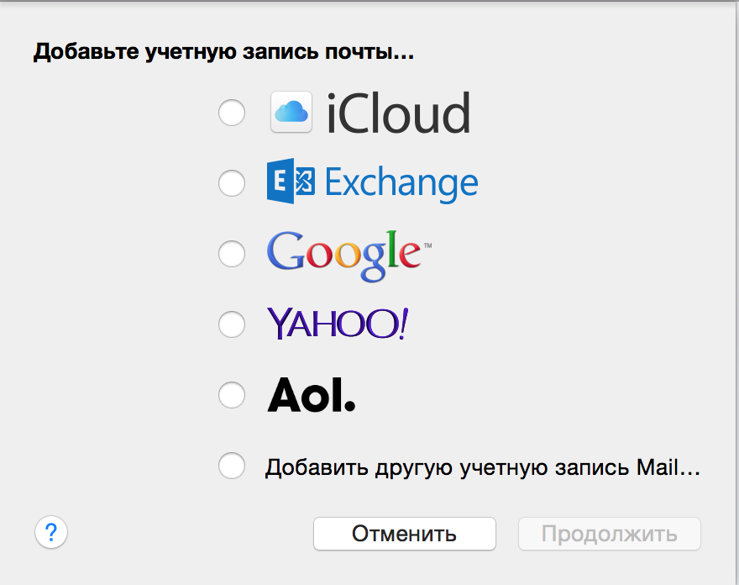The width and height of the screenshot is (739, 585).
Task: Choose the Google account radio button
Action: click(232, 253)
